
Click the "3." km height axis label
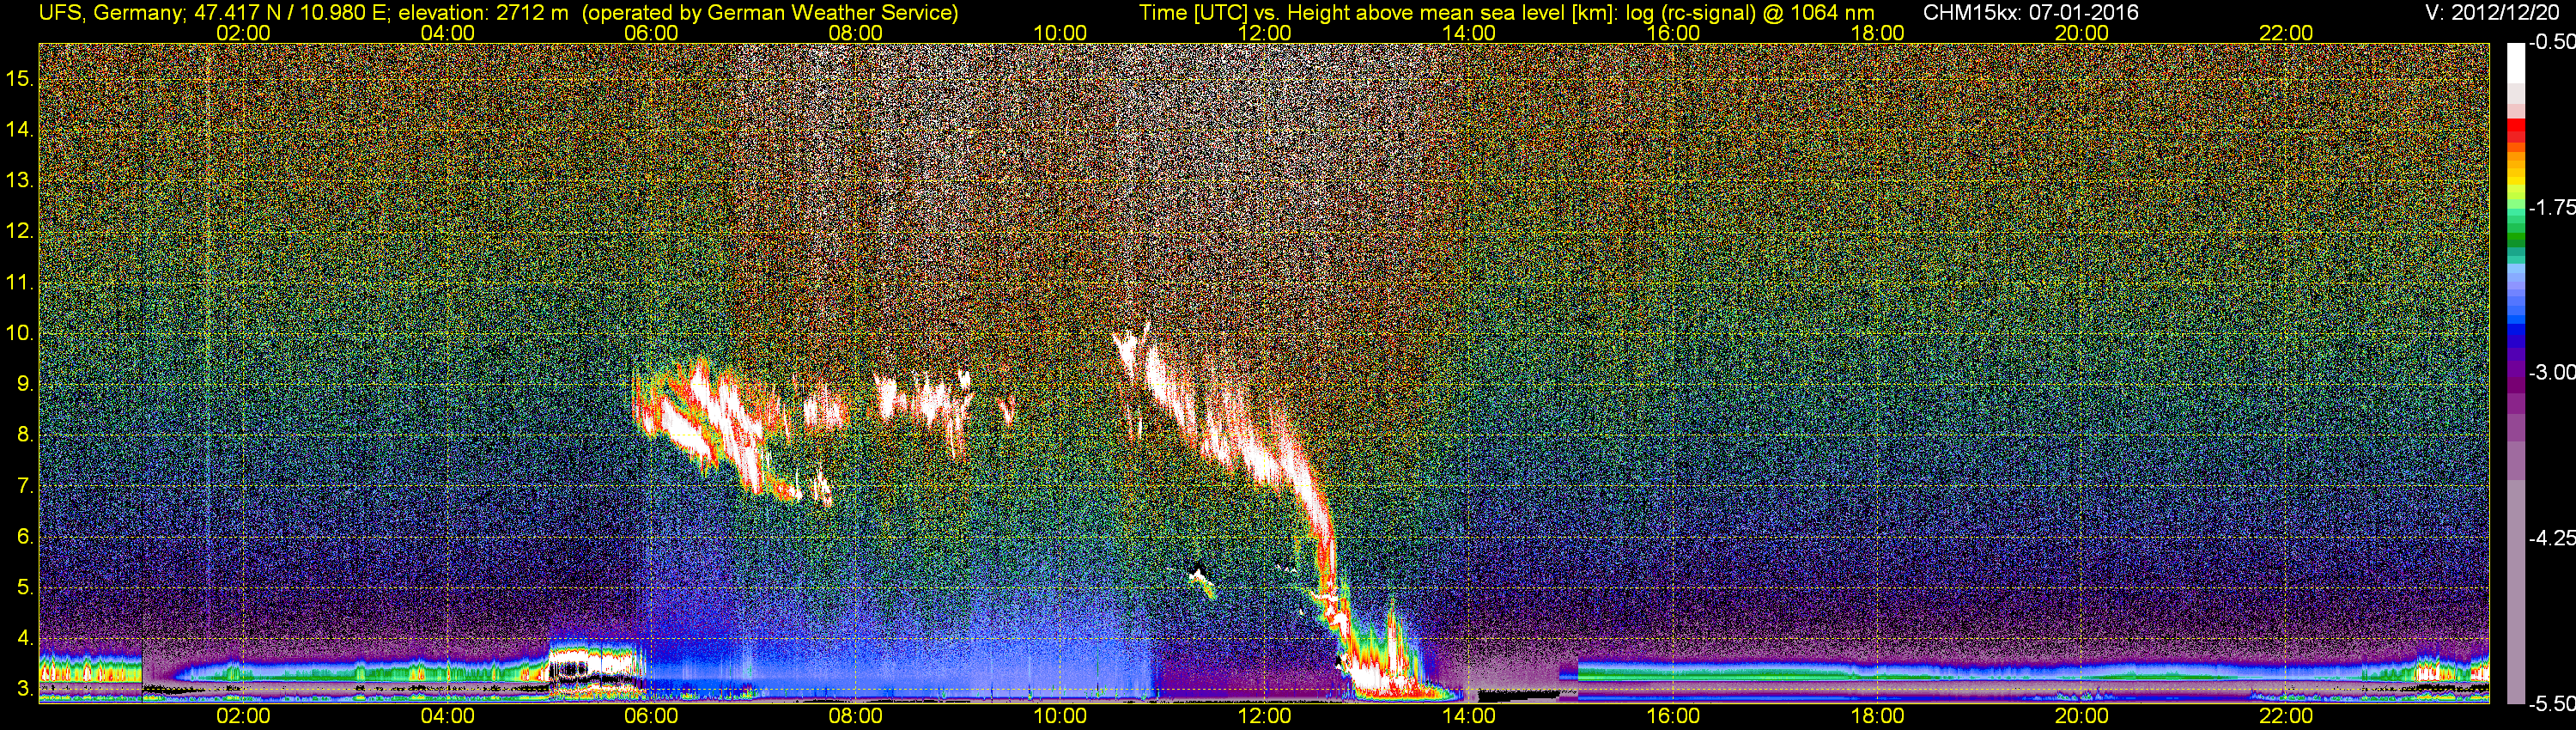tap(25, 689)
